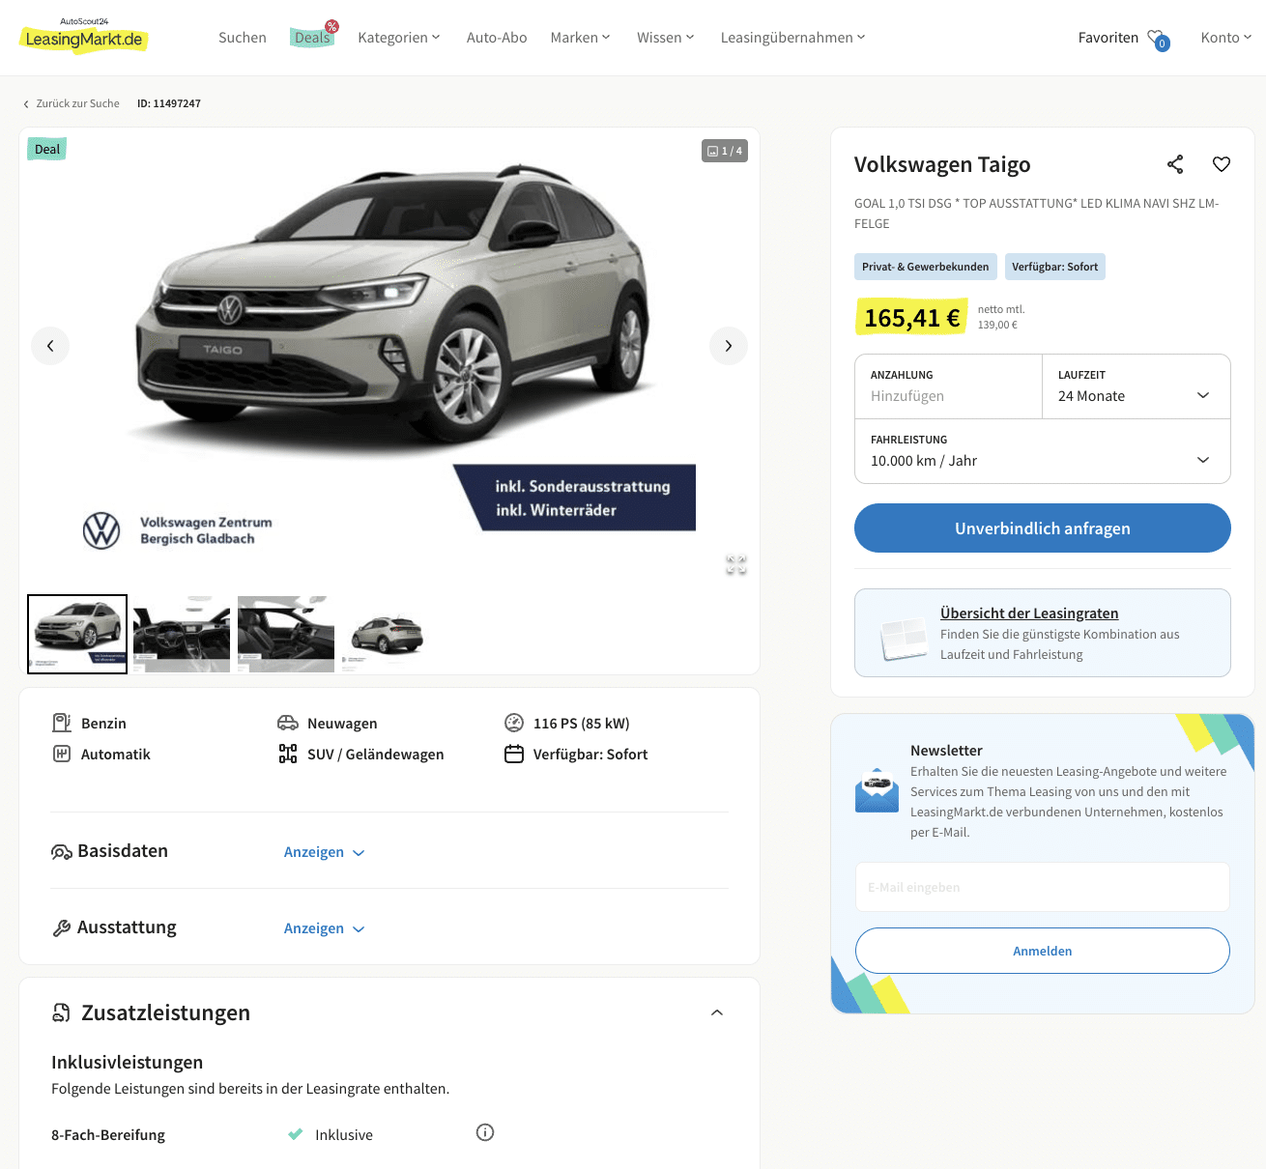Click the ID: 11497247 text

click(x=169, y=103)
